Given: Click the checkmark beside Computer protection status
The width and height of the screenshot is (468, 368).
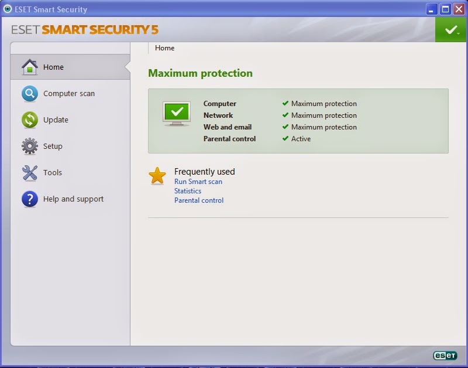Looking at the screenshot, I should pos(285,103).
